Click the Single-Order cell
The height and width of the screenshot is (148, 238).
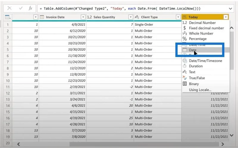[157, 25]
